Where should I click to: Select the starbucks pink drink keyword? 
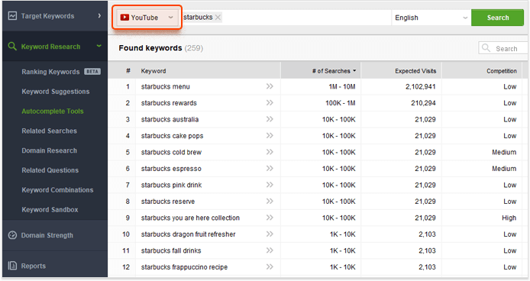171,185
